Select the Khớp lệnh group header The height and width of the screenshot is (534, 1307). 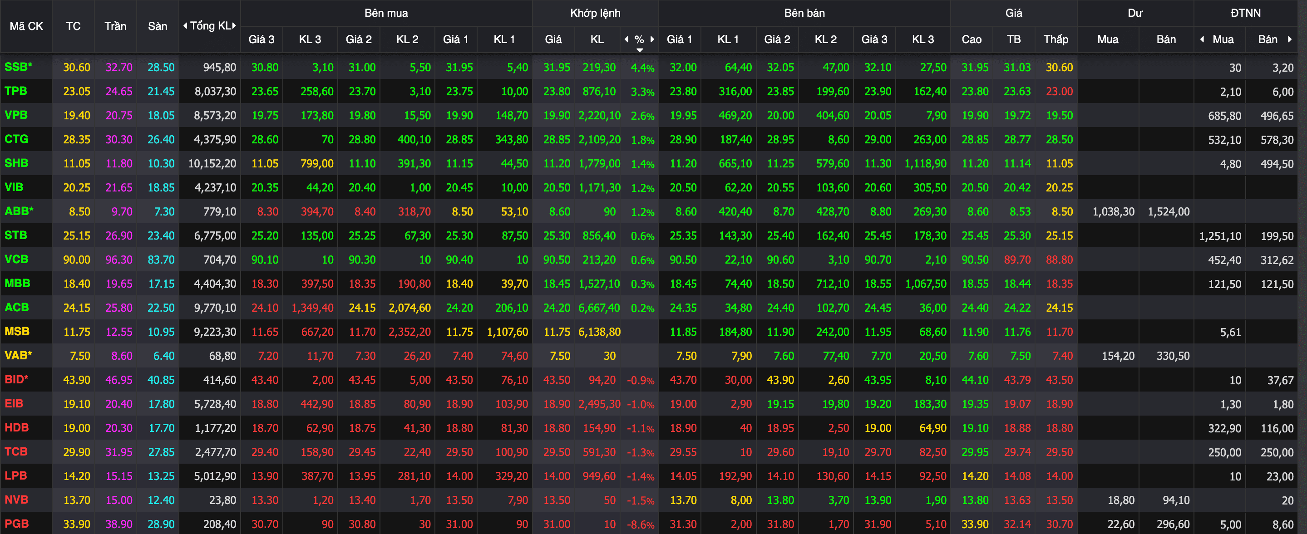pos(595,13)
